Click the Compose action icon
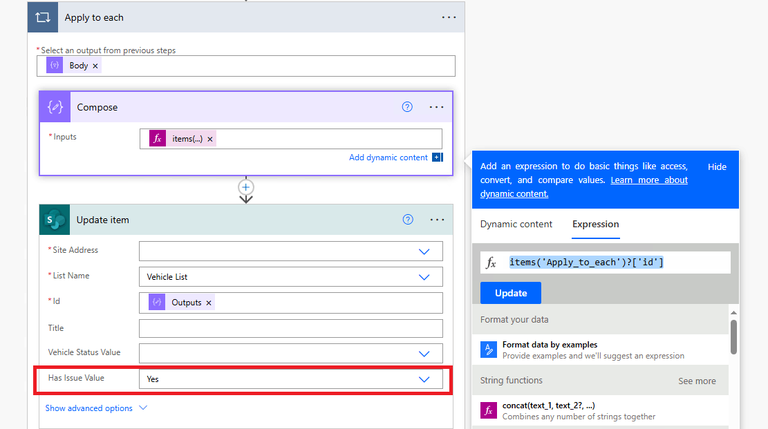Screen dimensions: 768x429 55,106
